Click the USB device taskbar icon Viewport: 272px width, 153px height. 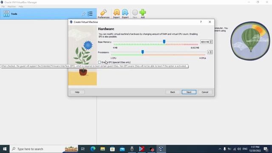click(x=132, y=149)
